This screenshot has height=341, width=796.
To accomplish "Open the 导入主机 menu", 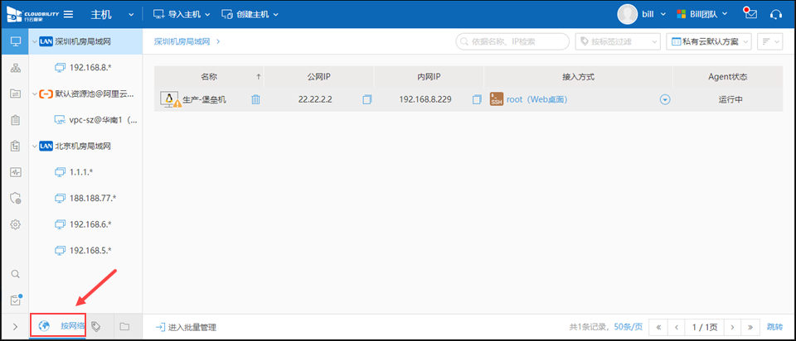I will click(x=182, y=15).
